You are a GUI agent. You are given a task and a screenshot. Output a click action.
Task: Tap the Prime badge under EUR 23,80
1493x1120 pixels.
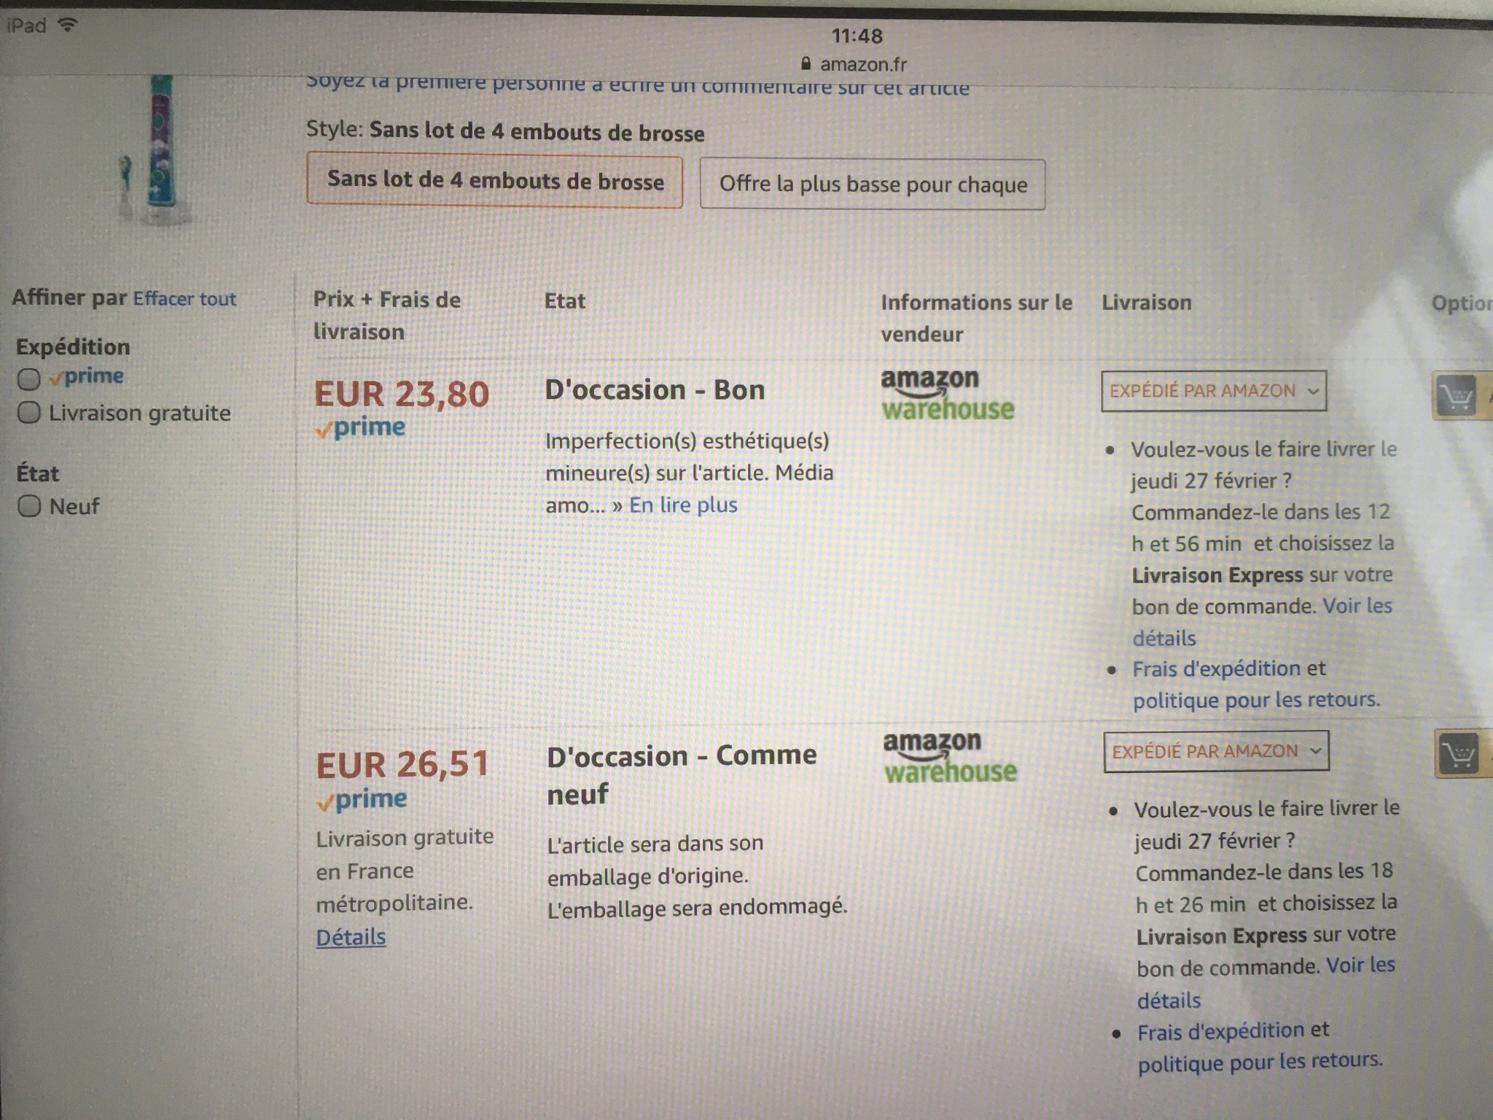(360, 427)
